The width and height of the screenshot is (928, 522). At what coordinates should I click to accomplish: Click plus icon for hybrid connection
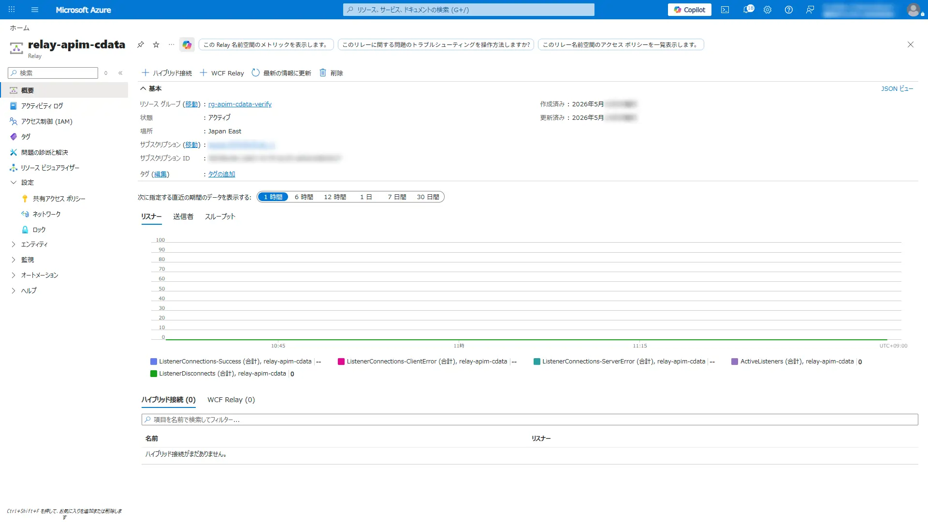click(145, 73)
